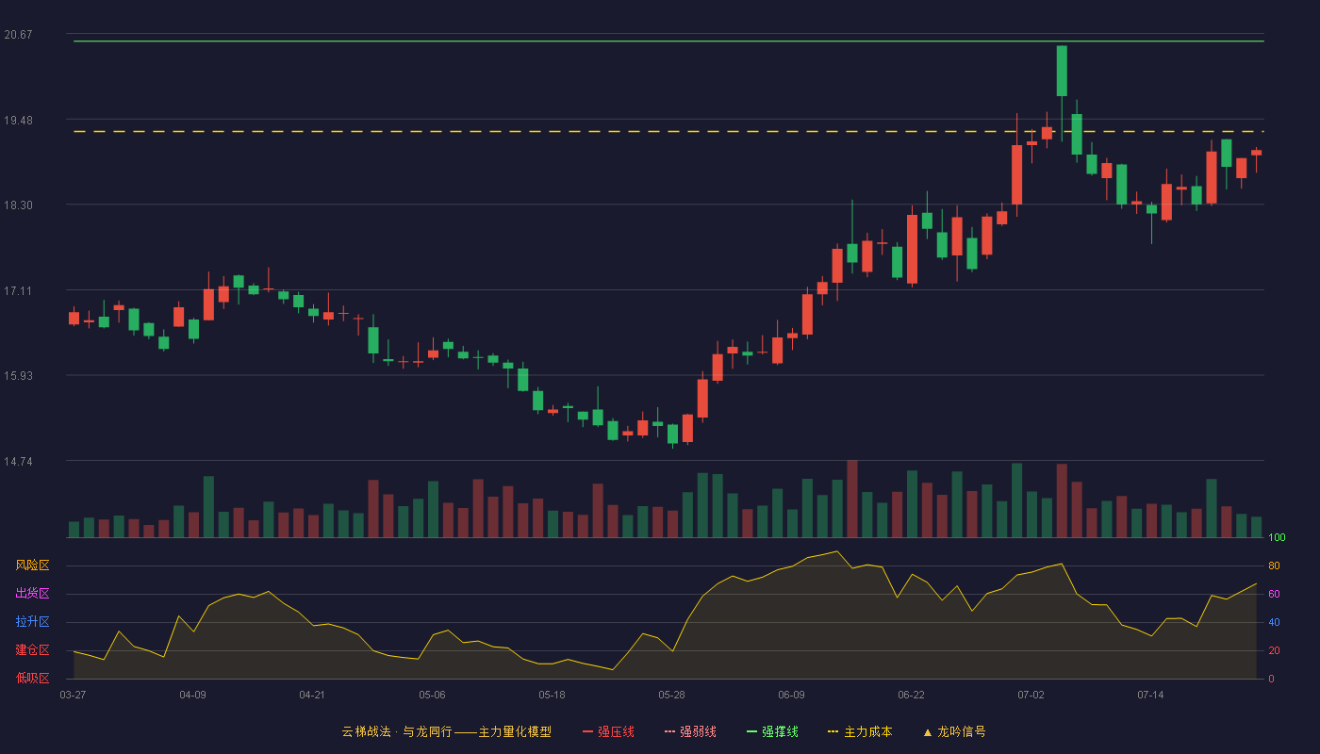The height and width of the screenshot is (754, 1320).
Task: Click the 14.74 price axis label
Action: pyautogui.click(x=18, y=462)
